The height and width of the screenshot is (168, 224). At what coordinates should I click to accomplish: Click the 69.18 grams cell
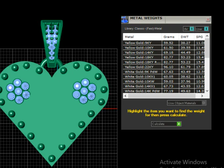pyautogui.click(x=170, y=52)
